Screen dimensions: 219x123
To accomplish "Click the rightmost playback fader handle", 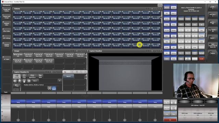I will (x=155, y=120).
